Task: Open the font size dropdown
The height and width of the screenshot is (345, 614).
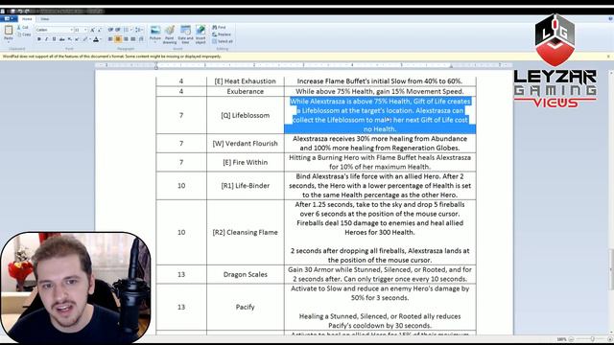Action: (x=85, y=30)
